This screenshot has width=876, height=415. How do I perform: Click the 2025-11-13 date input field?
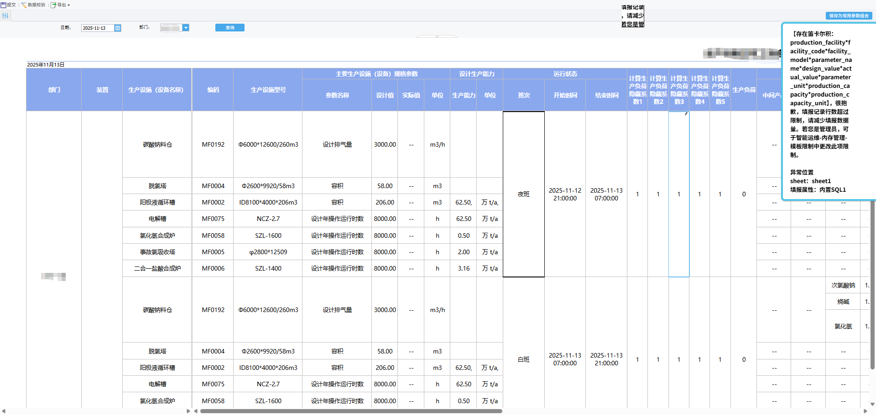click(97, 28)
